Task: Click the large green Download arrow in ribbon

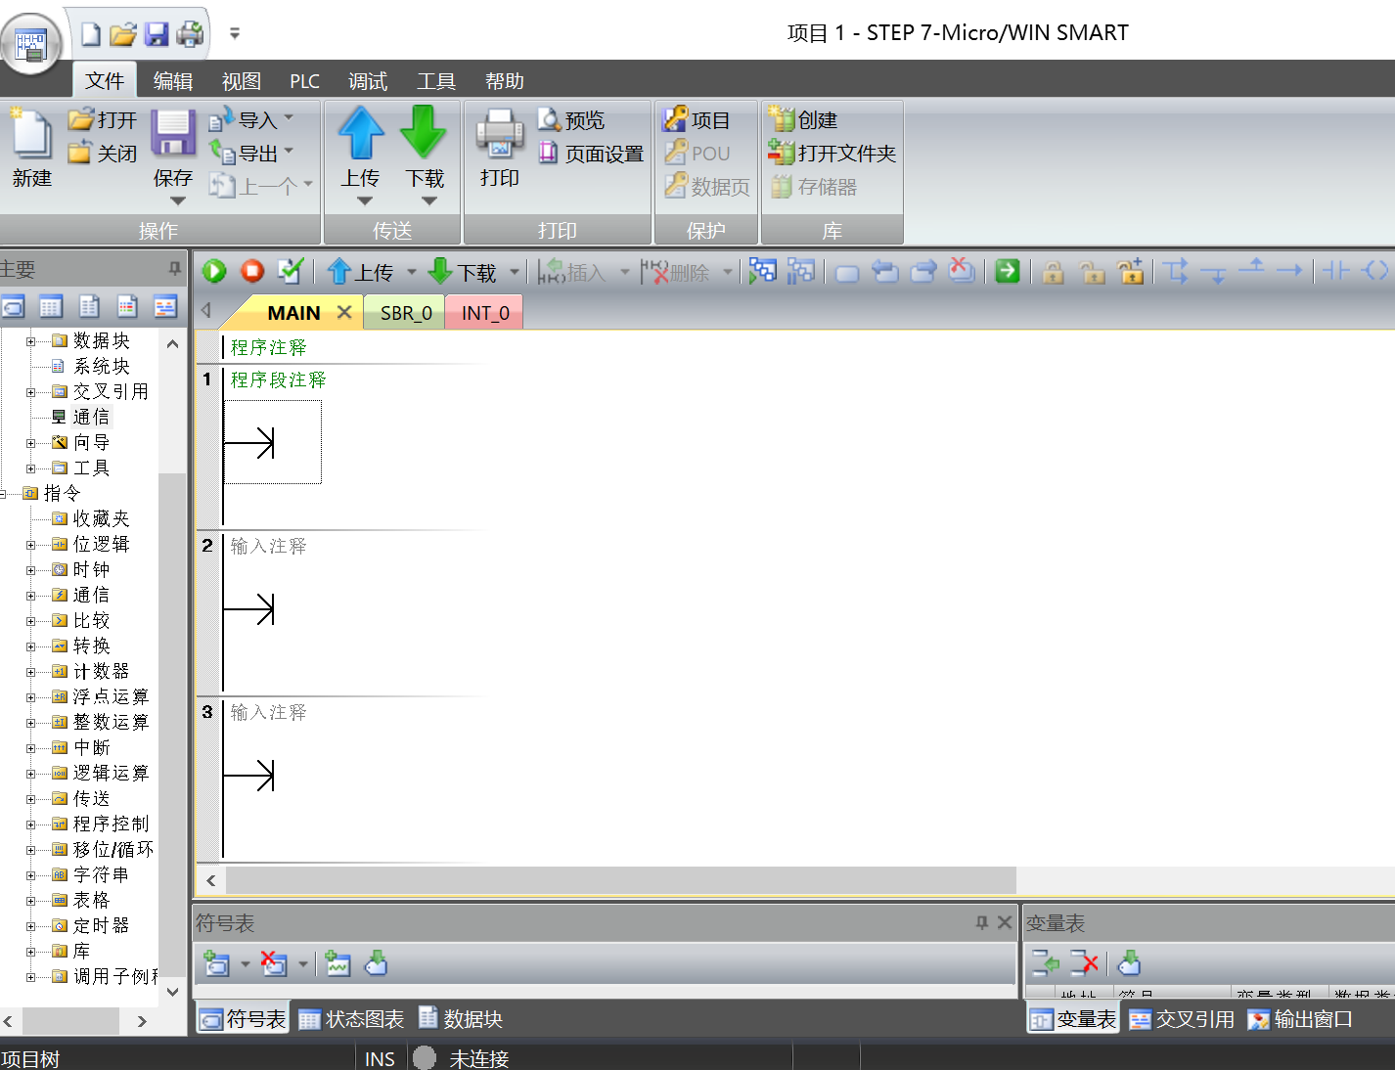Action: tap(424, 133)
